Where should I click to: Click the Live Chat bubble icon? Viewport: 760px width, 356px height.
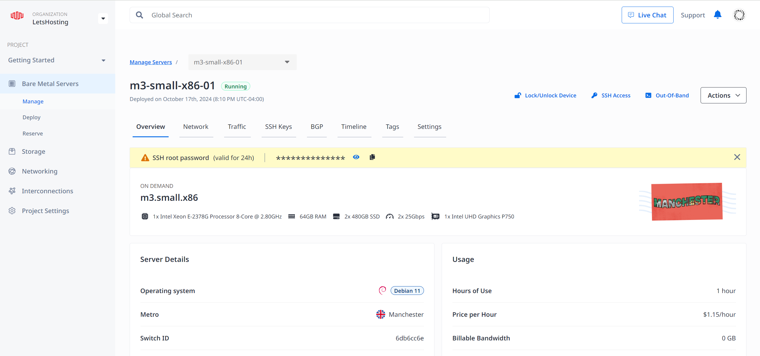pyautogui.click(x=631, y=15)
